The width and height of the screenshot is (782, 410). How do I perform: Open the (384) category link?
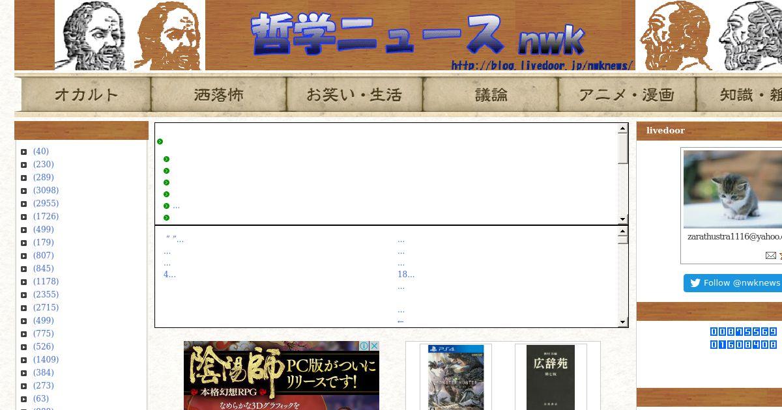[x=44, y=373]
